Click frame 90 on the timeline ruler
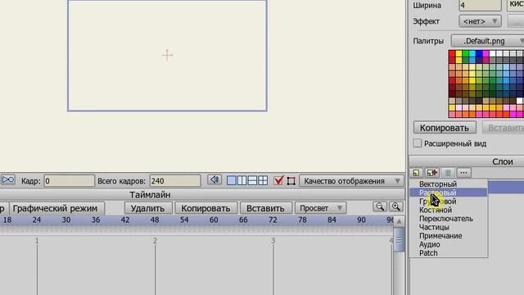Screen dimensions: 524x295 361,220
